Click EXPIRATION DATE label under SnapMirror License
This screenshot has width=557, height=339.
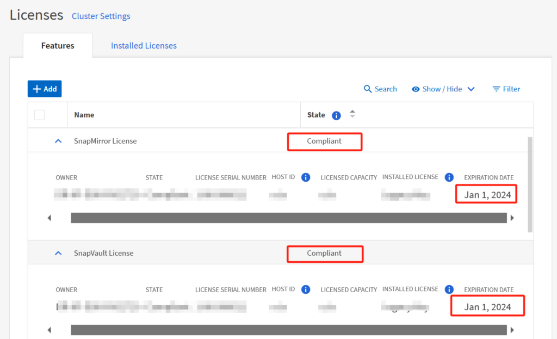[489, 178]
